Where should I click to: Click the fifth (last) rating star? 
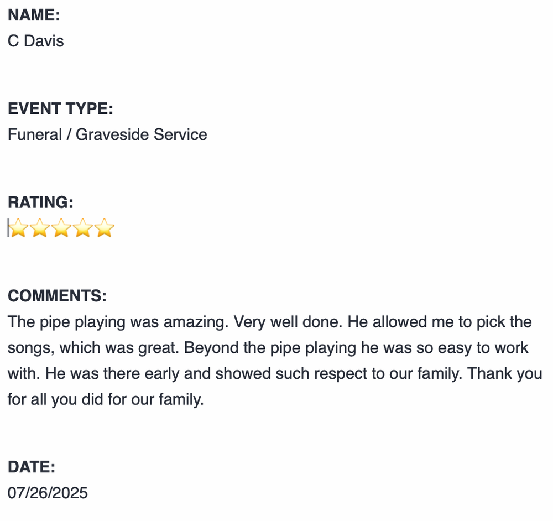[x=105, y=228]
